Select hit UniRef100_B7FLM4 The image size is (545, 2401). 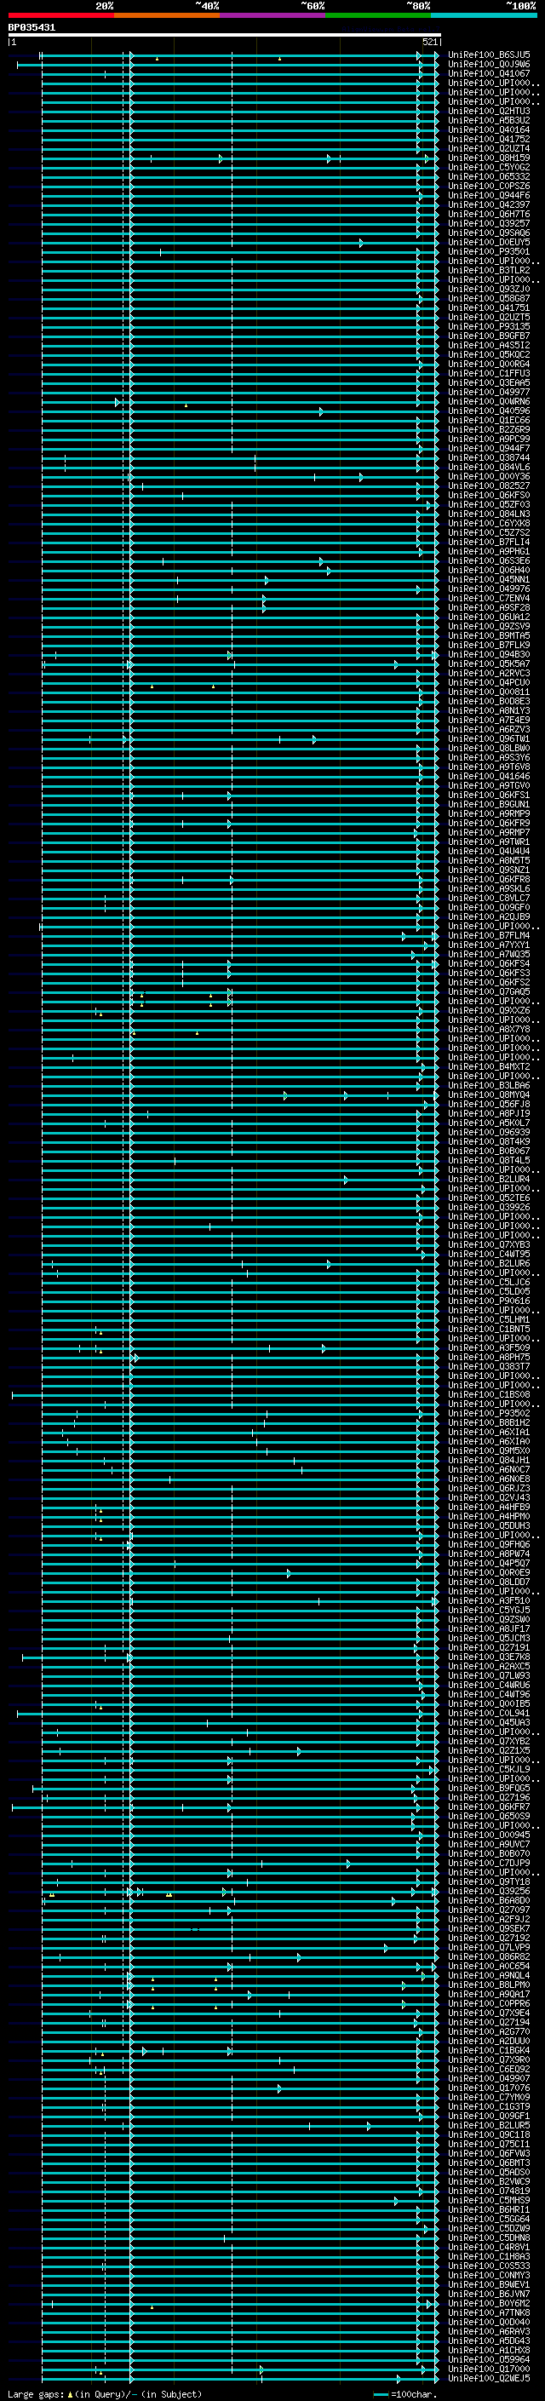tap(489, 936)
